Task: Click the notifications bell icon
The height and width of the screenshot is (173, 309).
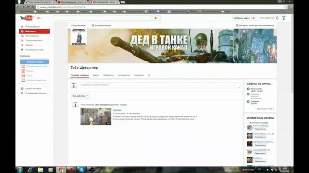Action: pyautogui.click(x=277, y=18)
